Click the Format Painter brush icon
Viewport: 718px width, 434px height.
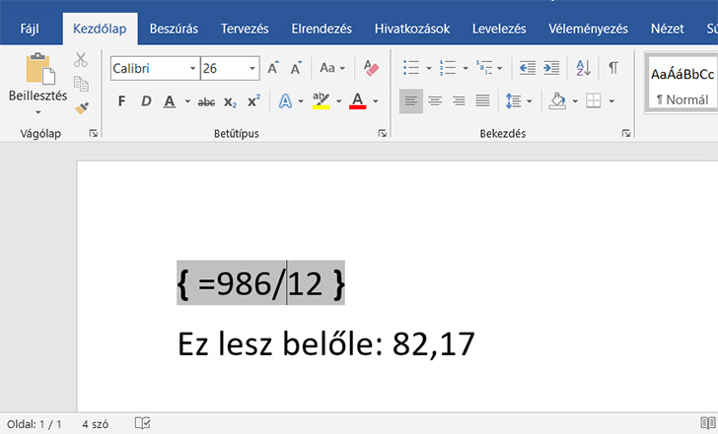pos(81,107)
